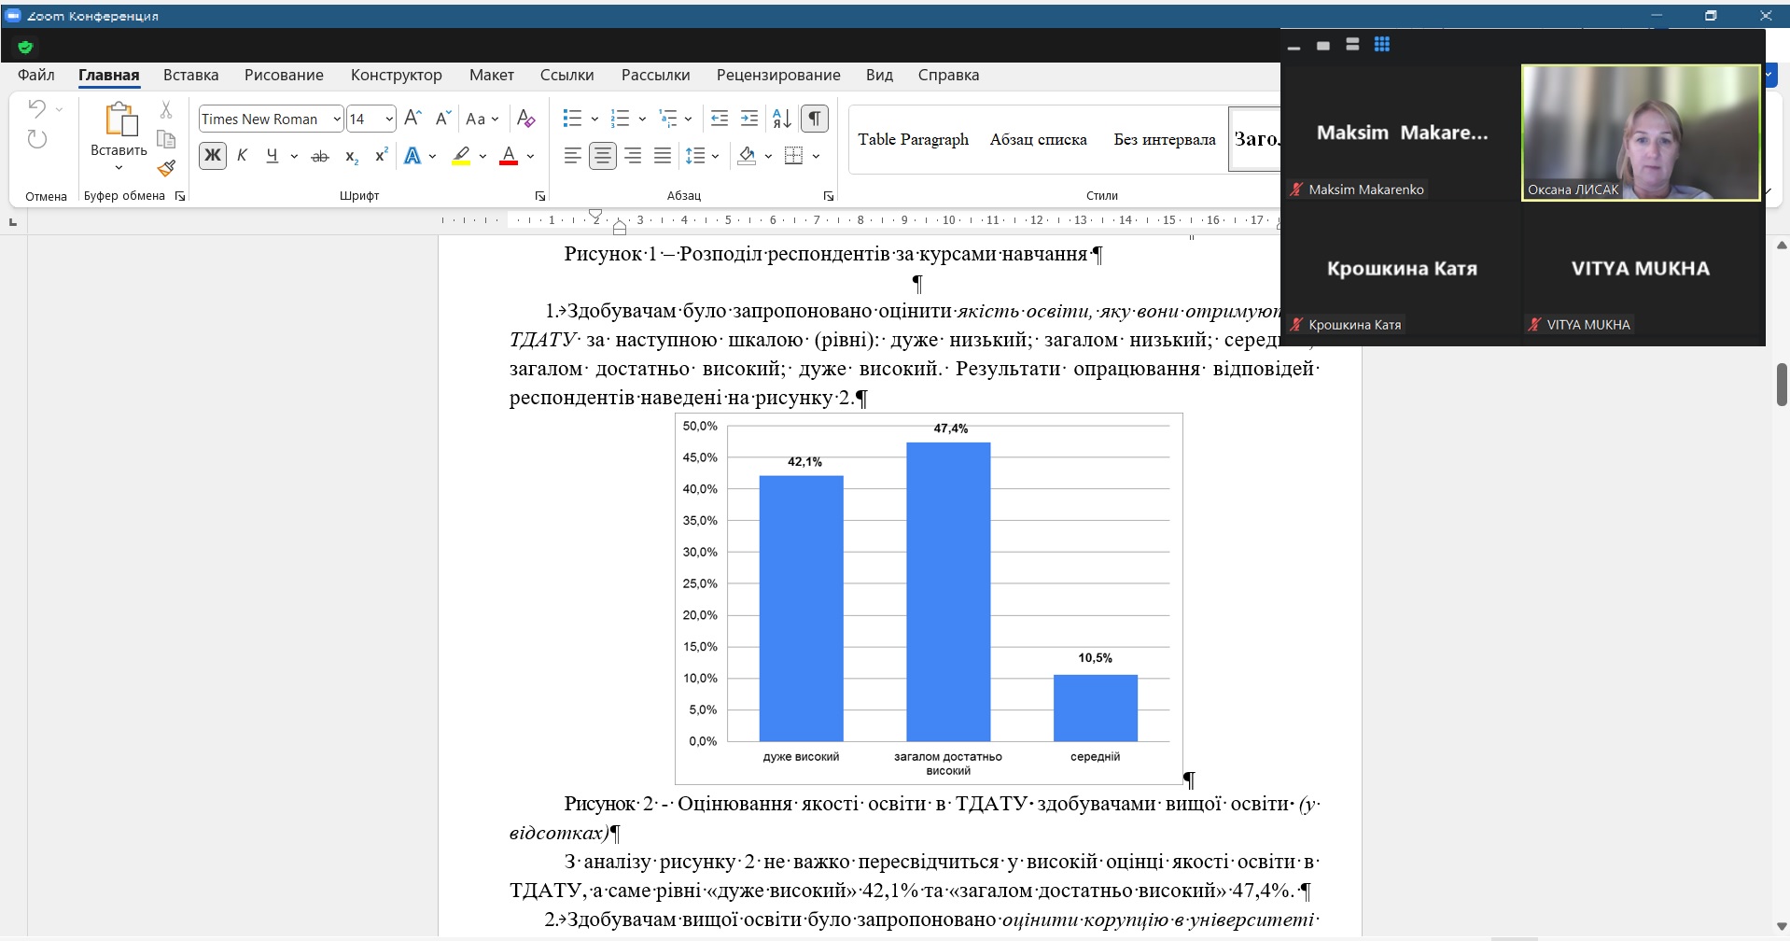Viewport: 1790px width, 941px height.
Task: Click the Format Painter brush icon
Action: [166, 169]
